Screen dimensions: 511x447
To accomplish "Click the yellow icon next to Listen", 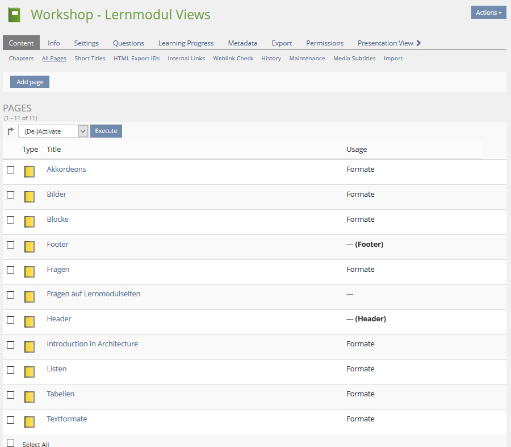I will [x=30, y=371].
